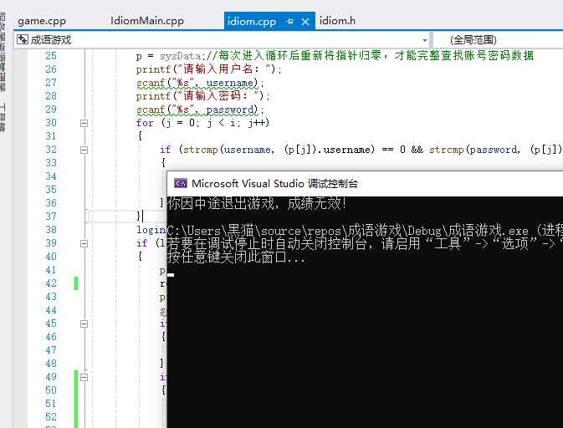Image resolution: width=563 pixels, height=428 pixels.
Task: Collapse the for loop on line 30
Action: pos(84,123)
